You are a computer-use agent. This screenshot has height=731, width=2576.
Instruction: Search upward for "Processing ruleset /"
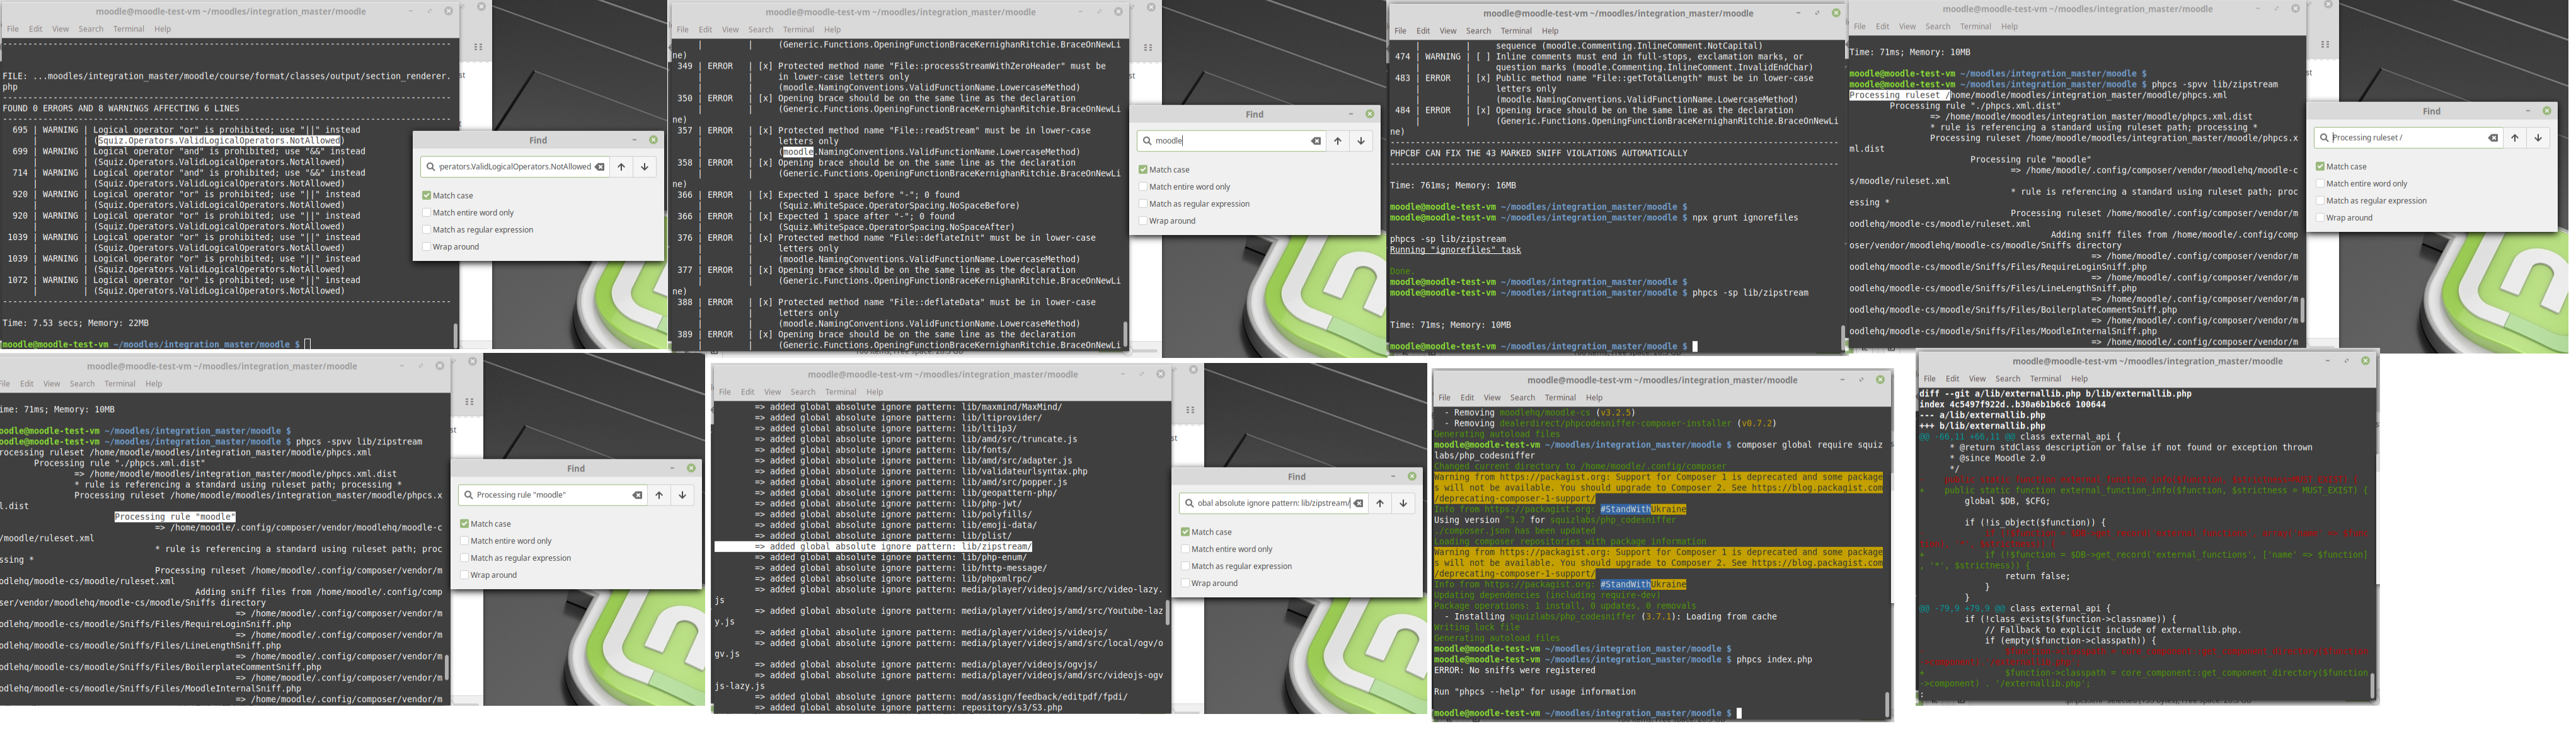click(2514, 138)
